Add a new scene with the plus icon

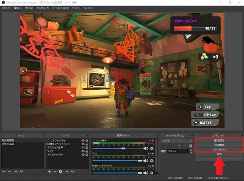click(4, 171)
